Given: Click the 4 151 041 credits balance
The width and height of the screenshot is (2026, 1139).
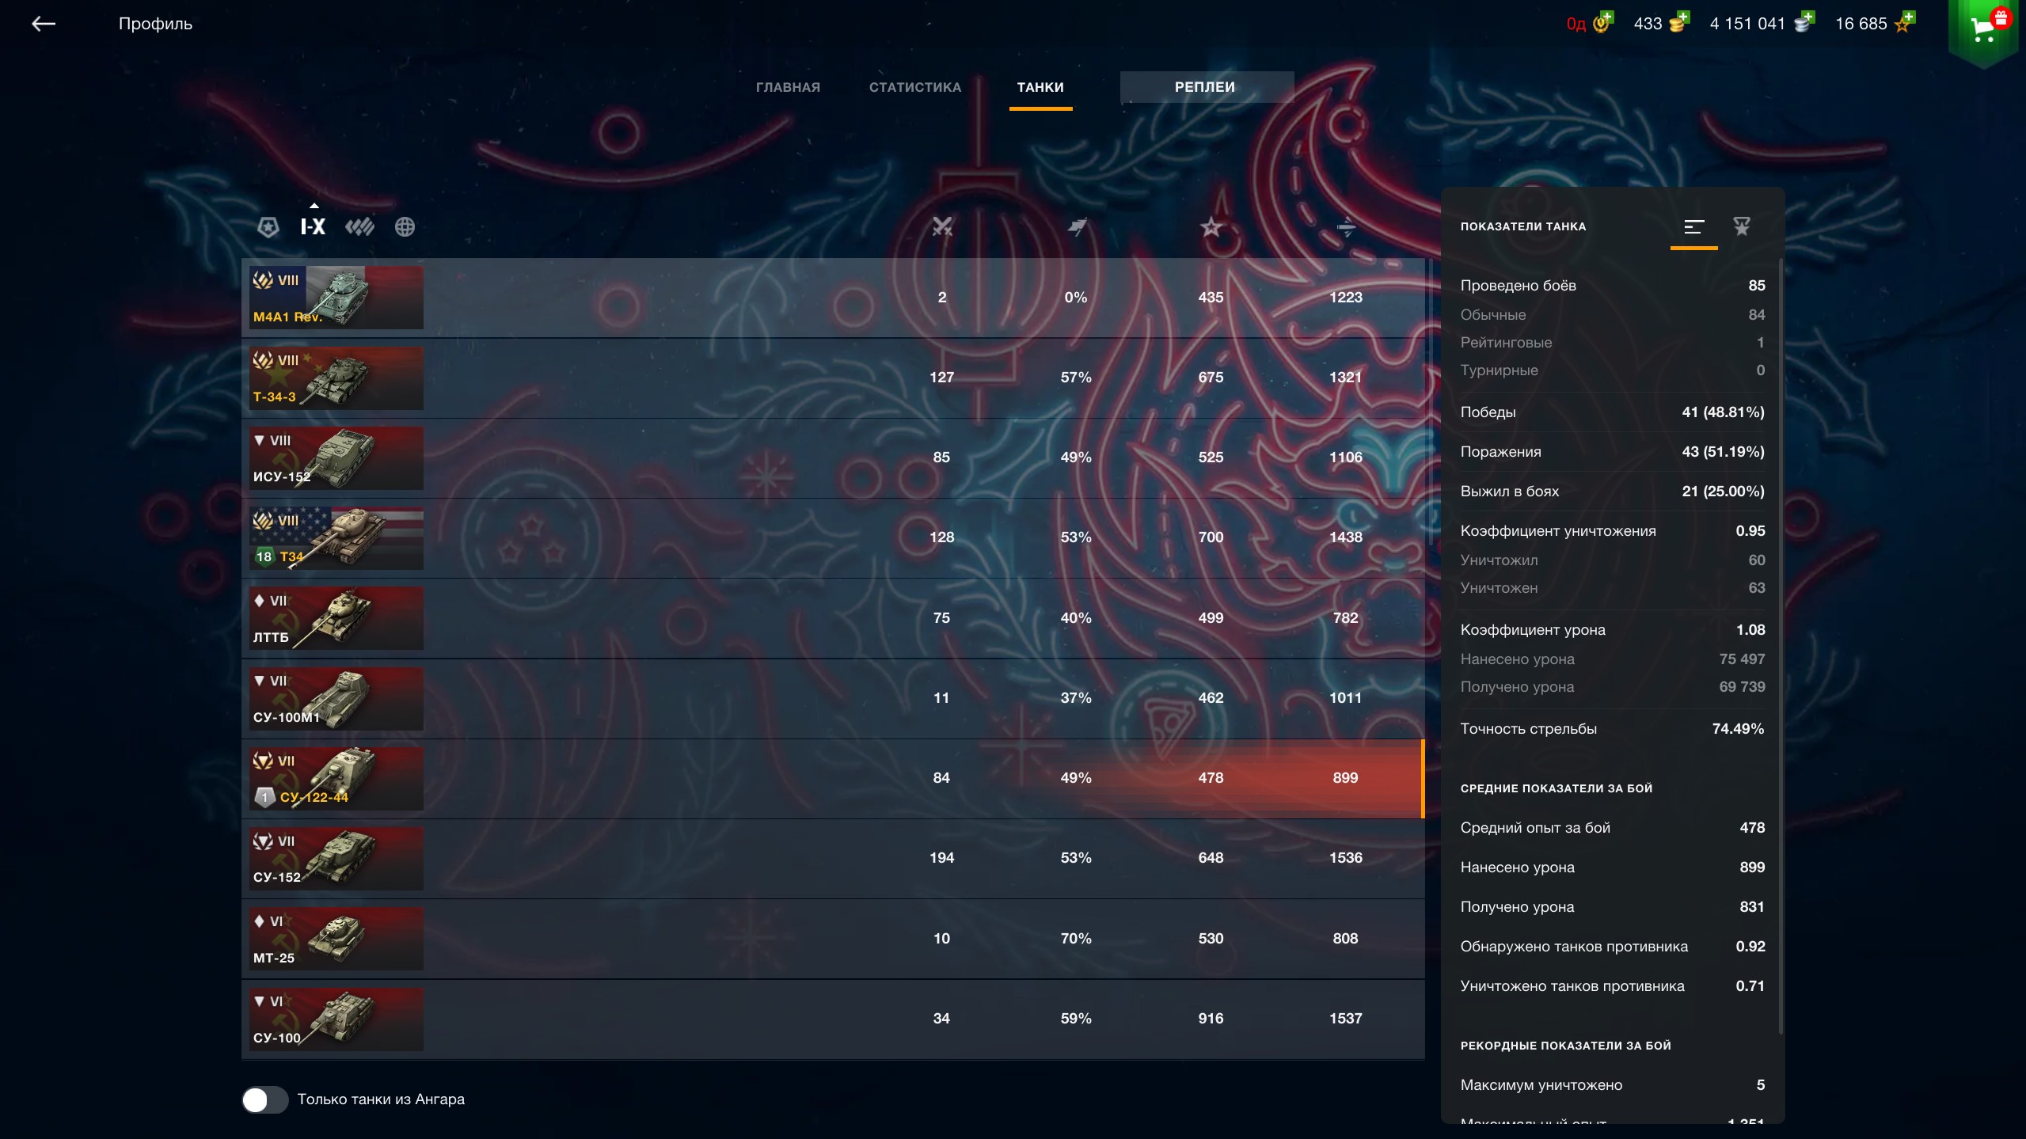Looking at the screenshot, I should click(x=1747, y=24).
